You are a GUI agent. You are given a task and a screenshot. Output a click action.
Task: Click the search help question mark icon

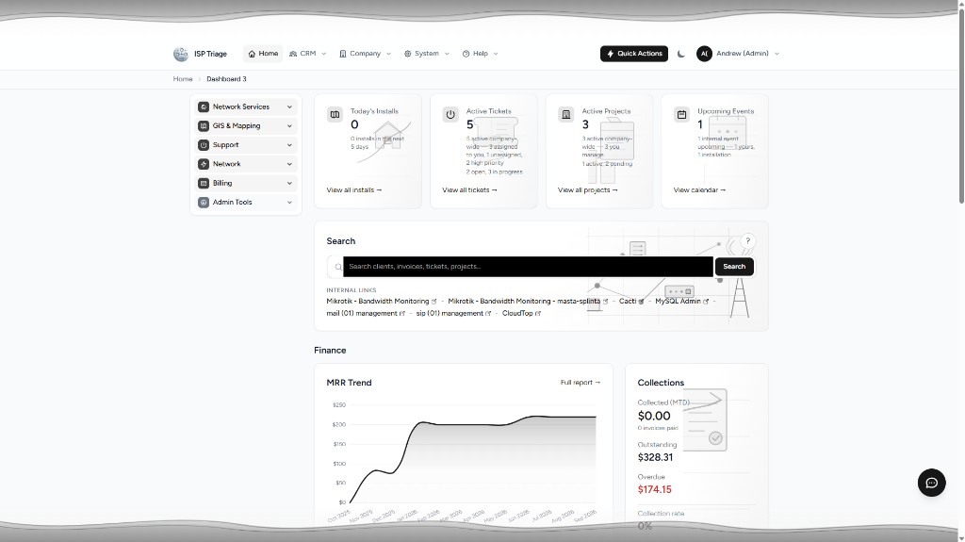(x=747, y=241)
